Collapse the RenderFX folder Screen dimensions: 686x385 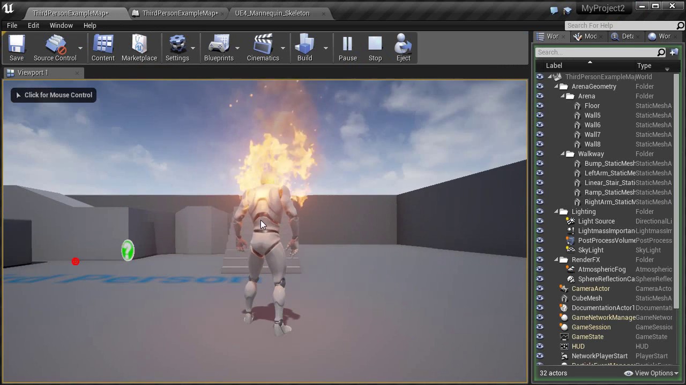[x=556, y=260]
